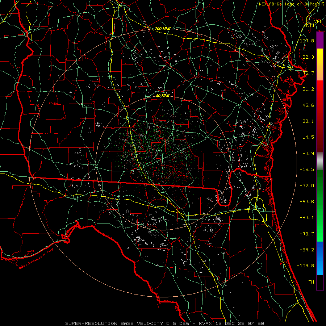Viewport: 326px width, 326px height.
Task: Click the 12 DEC 25 07:50 timestamp
Action: [239, 323]
